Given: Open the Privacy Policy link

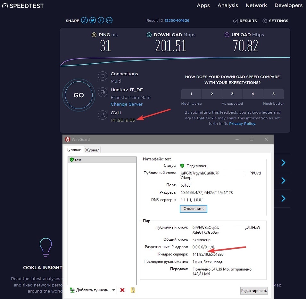Looking at the screenshot, I should (x=242, y=124).
